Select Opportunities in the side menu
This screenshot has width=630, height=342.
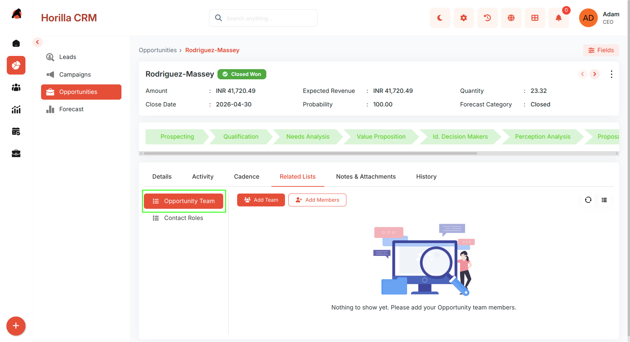(81, 92)
